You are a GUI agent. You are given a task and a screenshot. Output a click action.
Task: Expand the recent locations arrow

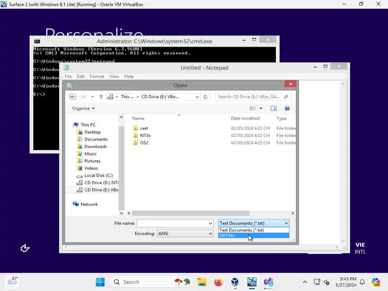click(x=92, y=97)
